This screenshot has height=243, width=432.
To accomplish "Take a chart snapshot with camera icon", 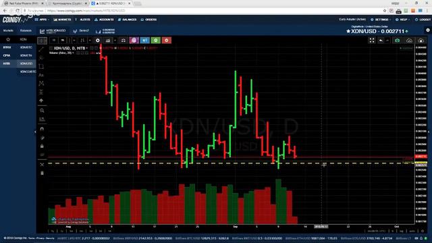I will point(398,40).
